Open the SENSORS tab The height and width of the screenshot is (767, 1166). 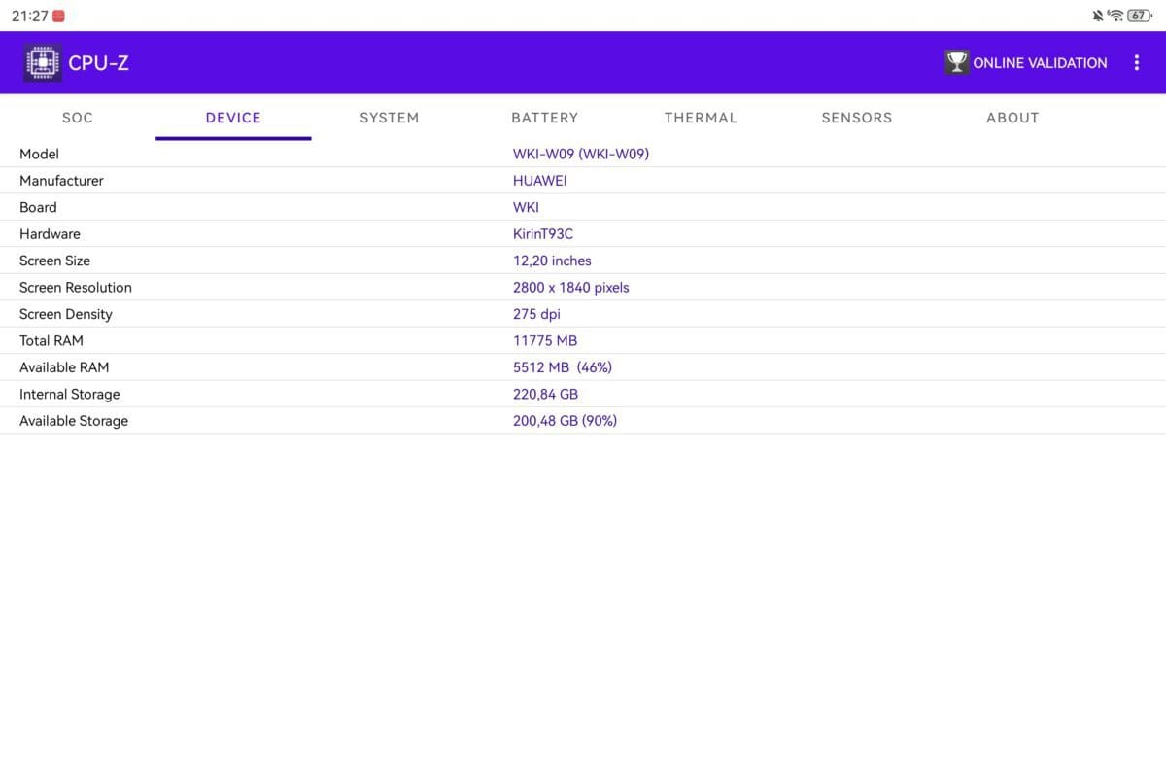pos(857,118)
